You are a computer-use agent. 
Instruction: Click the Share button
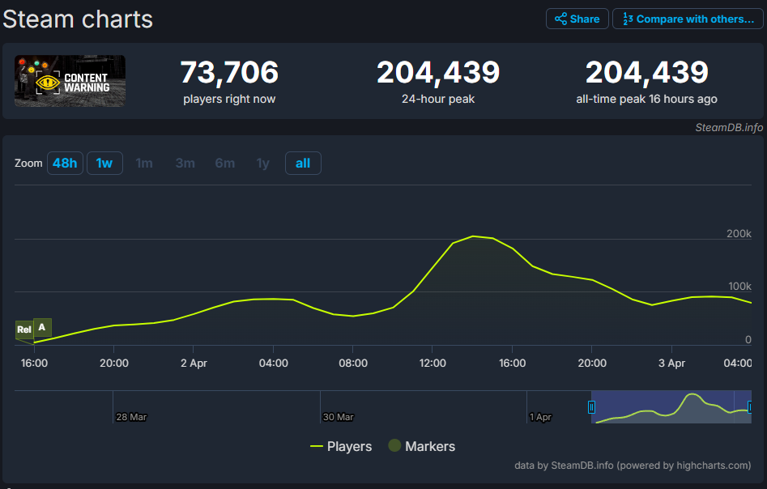(x=577, y=19)
